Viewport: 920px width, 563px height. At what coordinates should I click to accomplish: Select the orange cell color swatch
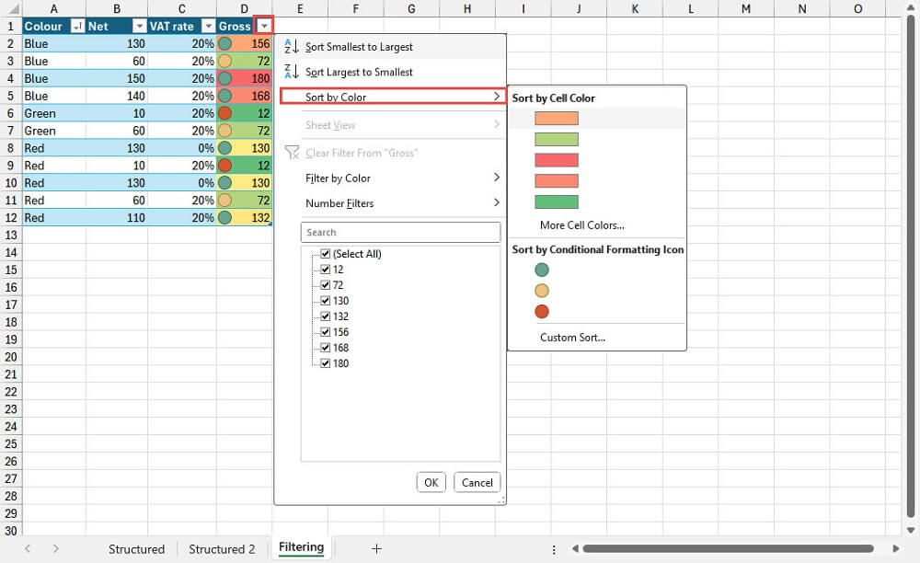[x=556, y=118]
